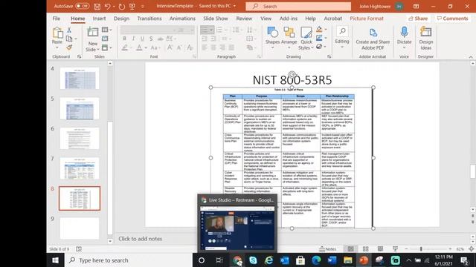Start Slide Show from status bar

pyautogui.click(x=395, y=249)
